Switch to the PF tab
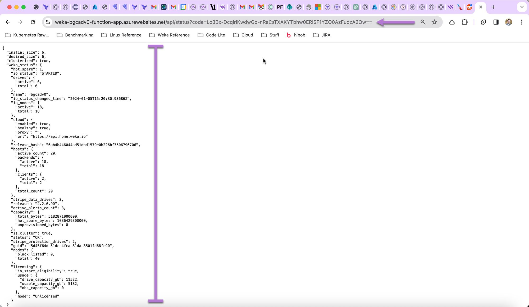529x307 pixels. coord(280,7)
